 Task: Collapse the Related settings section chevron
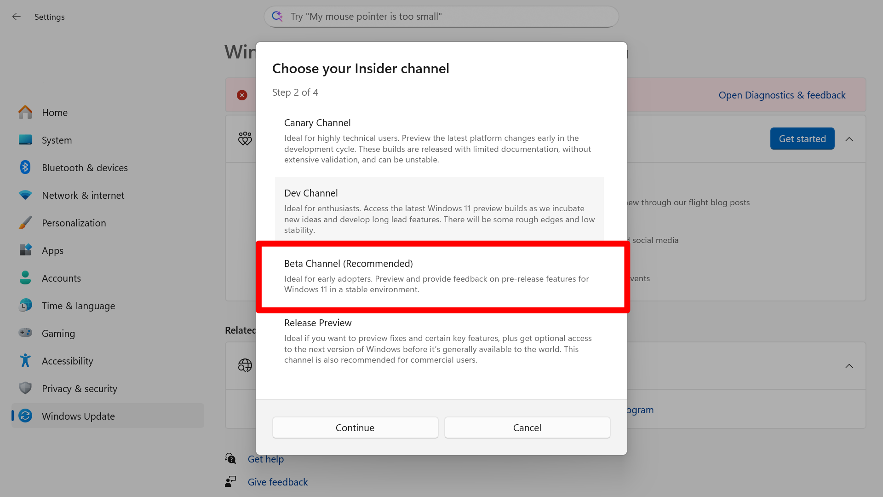(x=849, y=366)
